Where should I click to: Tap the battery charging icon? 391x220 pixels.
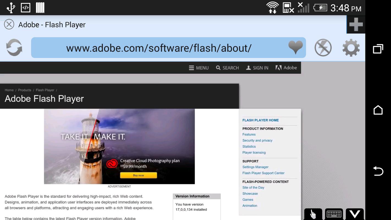click(x=320, y=7)
